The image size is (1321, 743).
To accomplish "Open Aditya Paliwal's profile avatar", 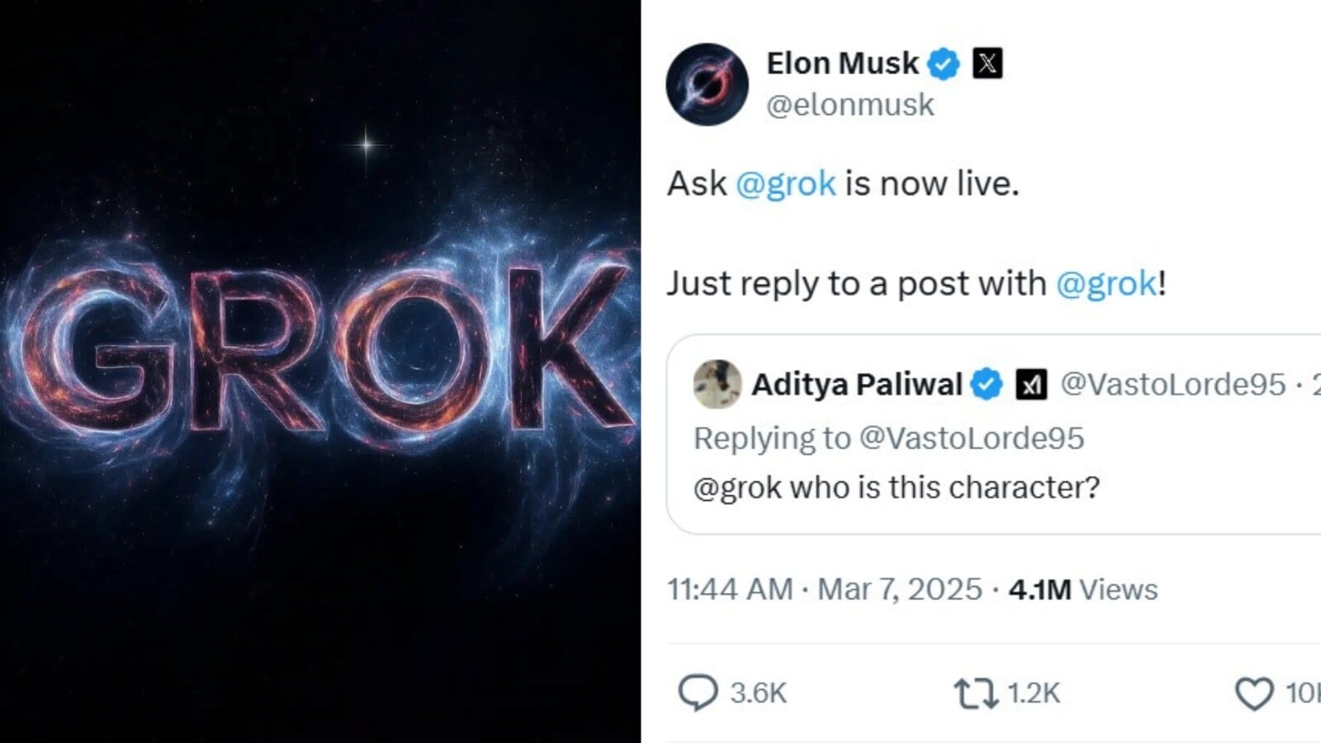I will [717, 384].
